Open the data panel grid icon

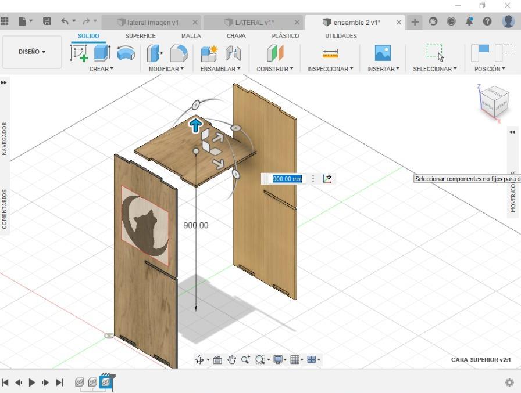[4, 21]
